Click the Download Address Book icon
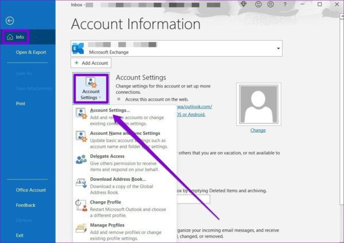The image size is (344, 243). (81, 183)
